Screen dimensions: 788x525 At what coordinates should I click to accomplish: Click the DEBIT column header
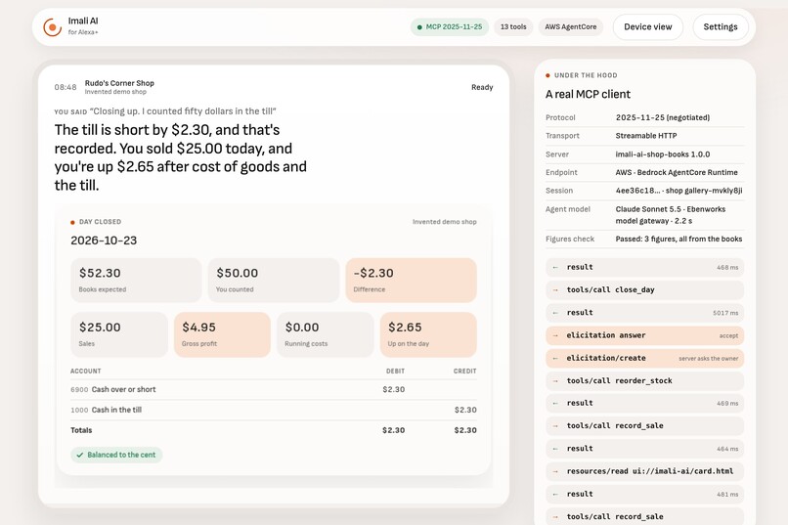point(395,371)
